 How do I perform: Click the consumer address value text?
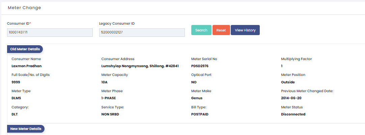(140, 66)
